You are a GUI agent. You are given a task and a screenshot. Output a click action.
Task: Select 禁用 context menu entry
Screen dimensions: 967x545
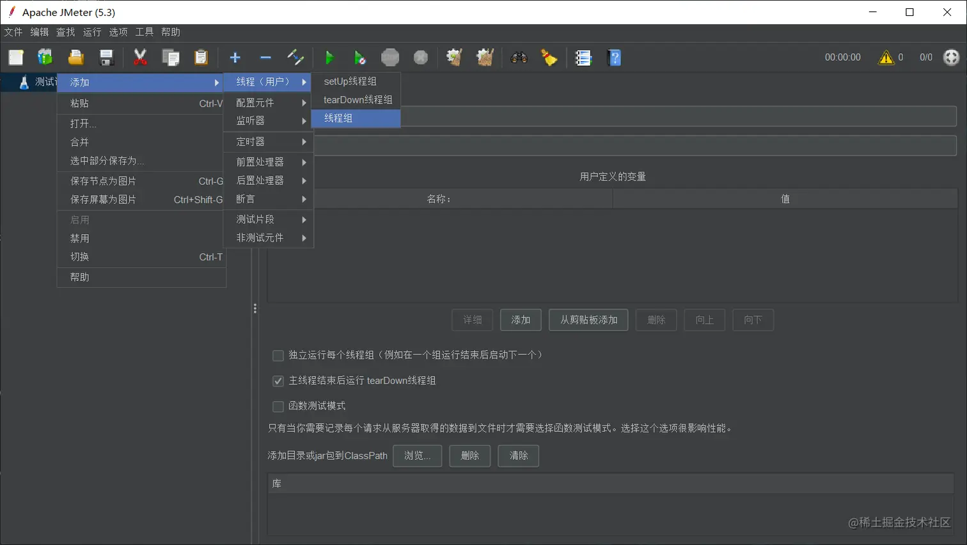pyautogui.click(x=141, y=238)
